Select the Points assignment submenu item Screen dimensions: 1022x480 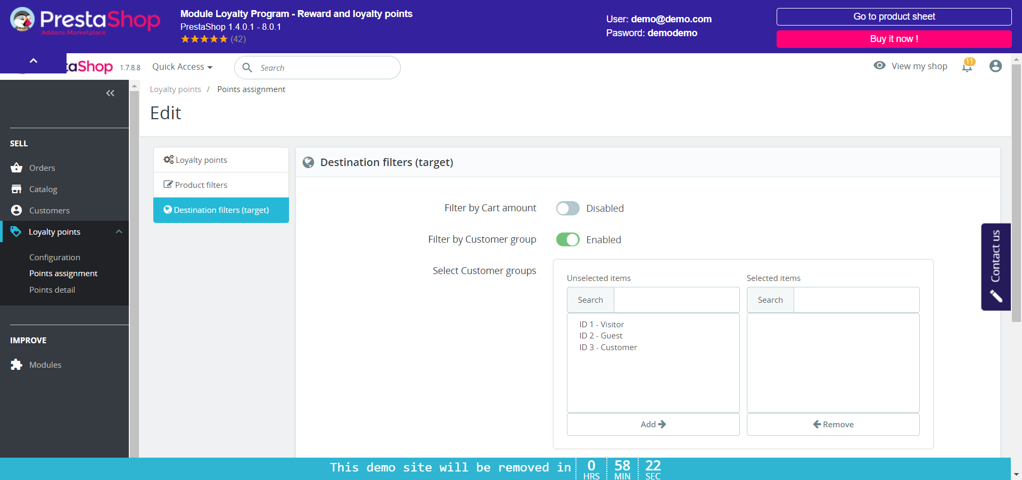pos(63,273)
